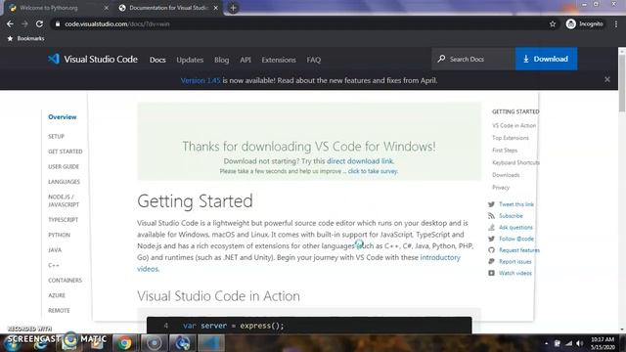Click the GitHub icon beside Request features
The image size is (626, 352).
491,250
